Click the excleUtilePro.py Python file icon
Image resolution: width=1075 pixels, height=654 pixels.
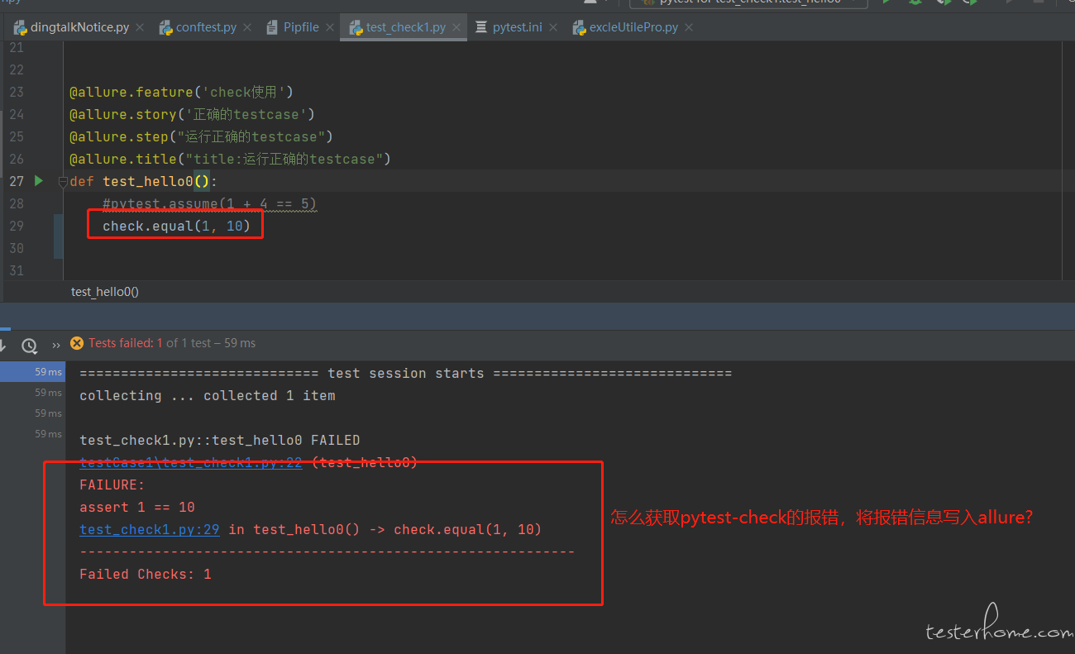(580, 27)
